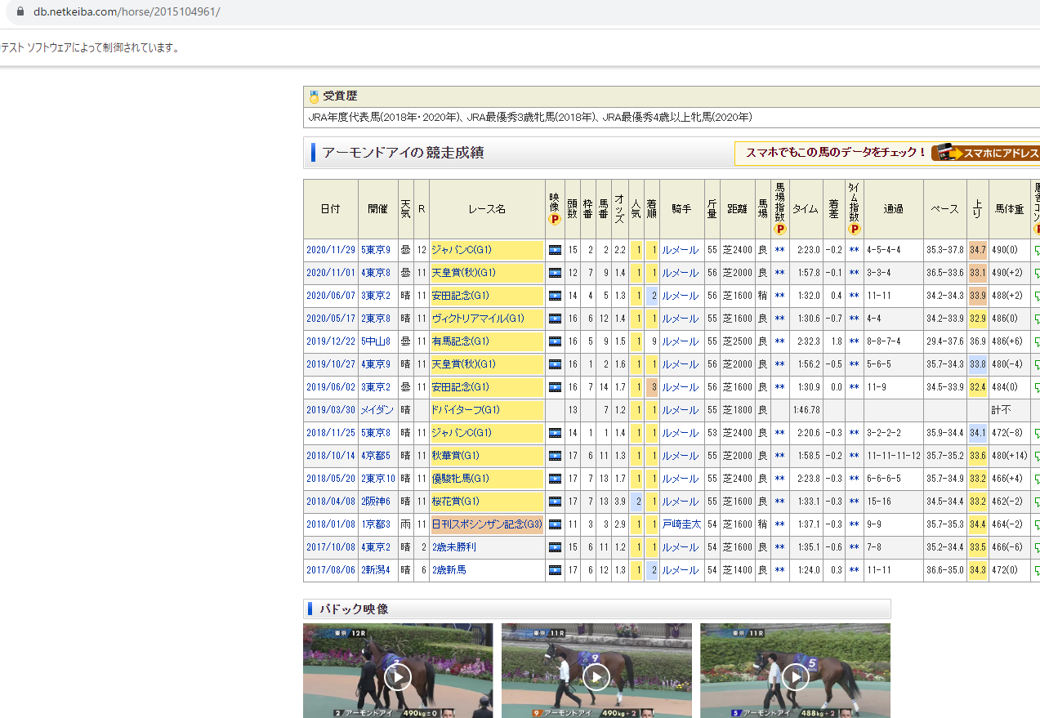Open the 日刊スポシンザン記念(G3) race link
1040x718 pixels.
point(486,524)
